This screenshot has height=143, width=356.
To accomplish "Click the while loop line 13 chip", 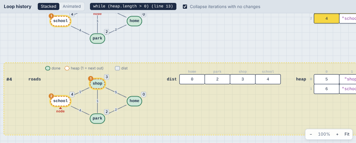I will click(x=133, y=6).
